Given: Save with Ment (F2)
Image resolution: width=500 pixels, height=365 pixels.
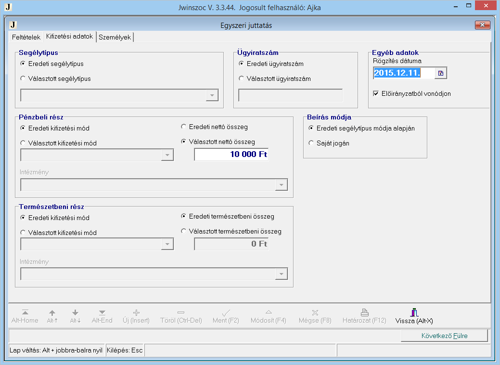Looking at the screenshot, I should point(226,316).
